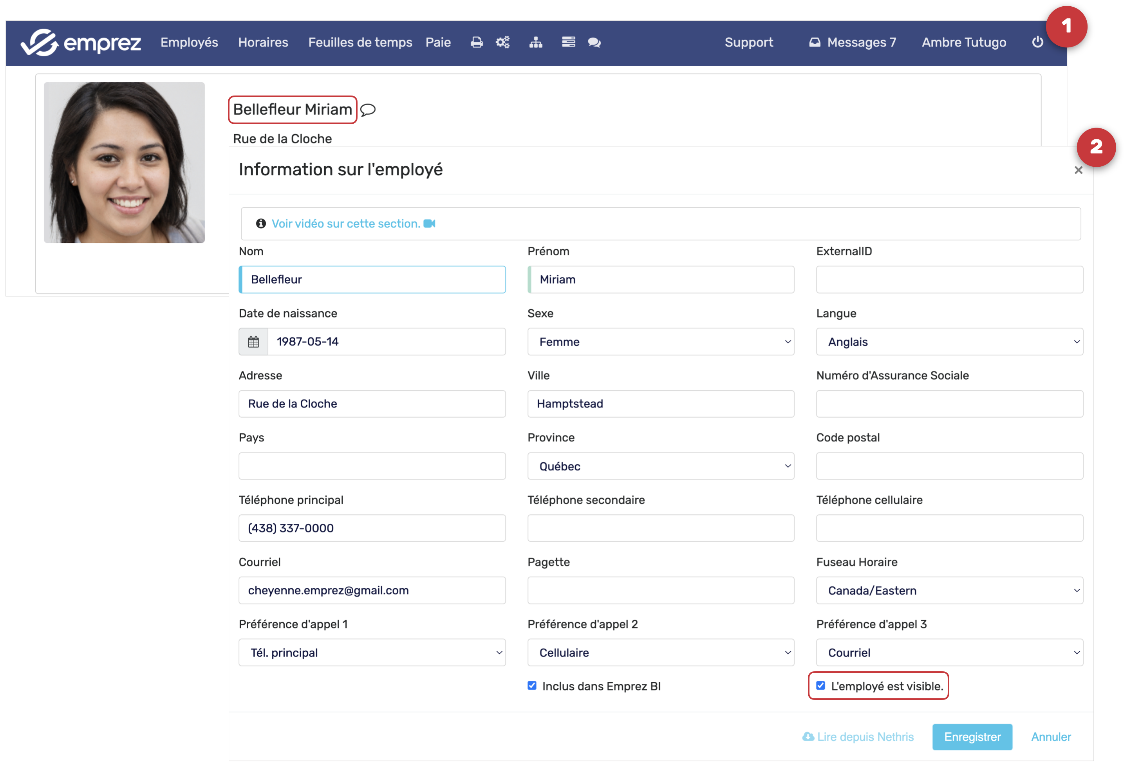1131x768 pixels.
Task: Click the printer icon in navbar
Action: [x=477, y=42]
